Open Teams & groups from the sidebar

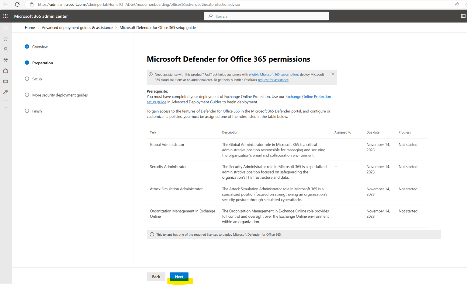point(5,60)
